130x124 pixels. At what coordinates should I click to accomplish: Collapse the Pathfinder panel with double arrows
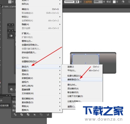pyautogui.click(x=7, y=96)
